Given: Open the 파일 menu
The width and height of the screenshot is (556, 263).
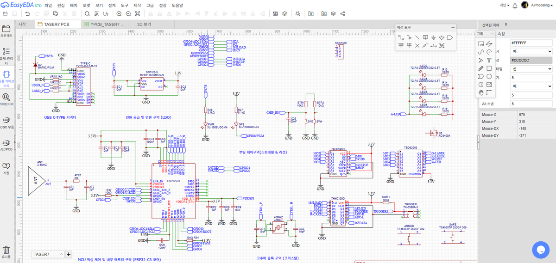Looking at the screenshot, I should [x=48, y=5].
